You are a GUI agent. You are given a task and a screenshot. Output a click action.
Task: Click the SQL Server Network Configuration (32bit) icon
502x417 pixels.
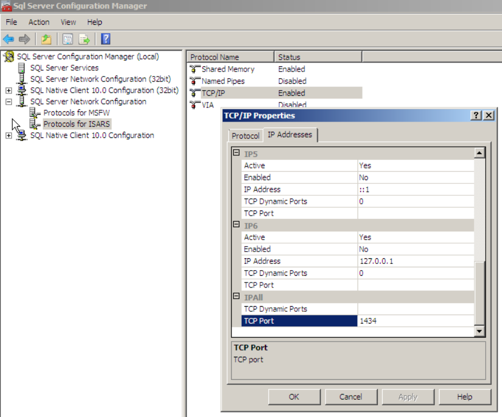point(22,79)
